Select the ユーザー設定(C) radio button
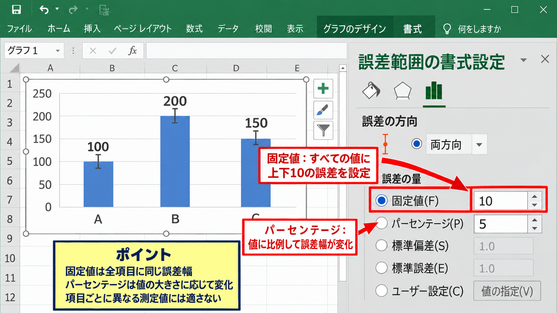 [x=381, y=290]
